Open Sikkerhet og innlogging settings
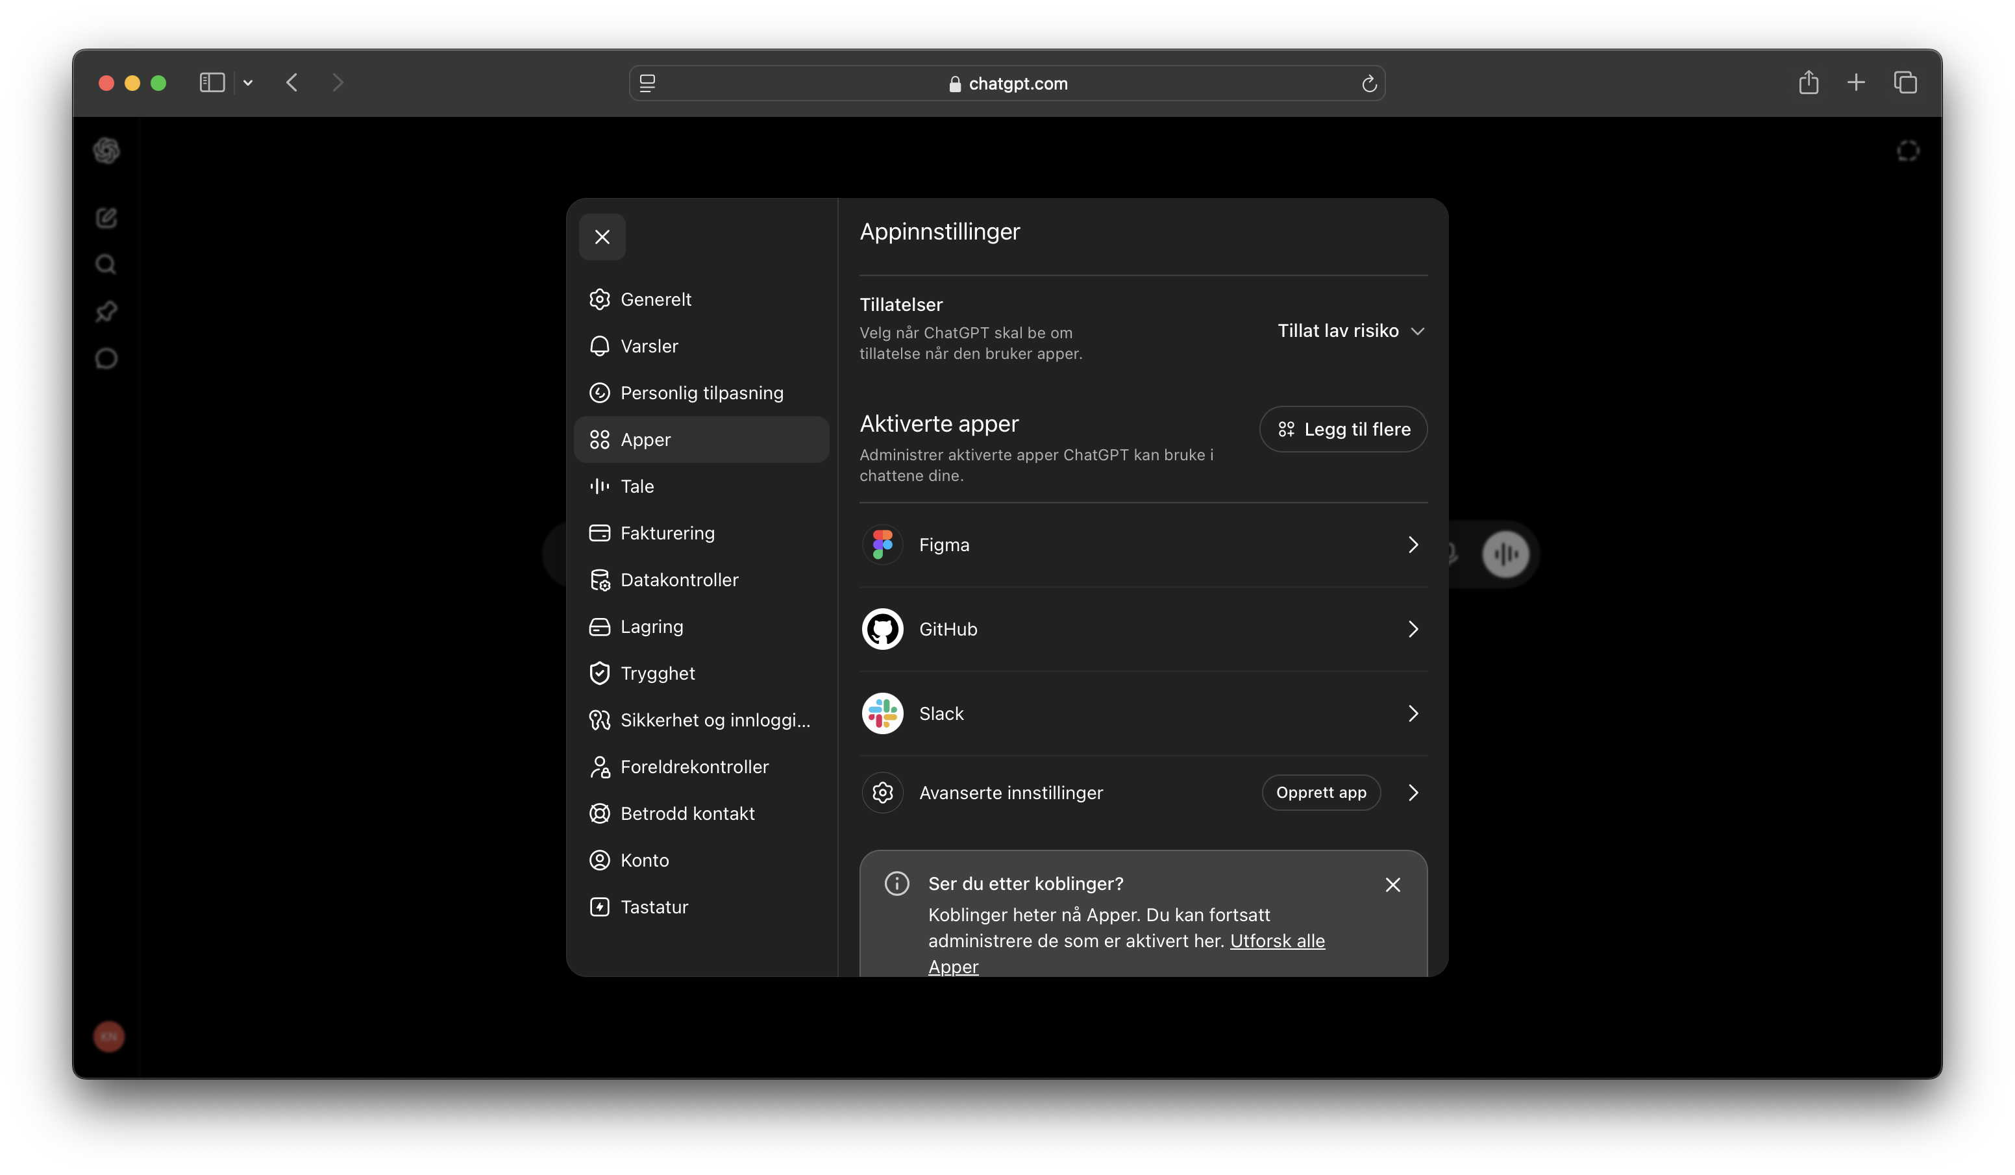This screenshot has height=1175, width=2015. pyautogui.click(x=701, y=720)
